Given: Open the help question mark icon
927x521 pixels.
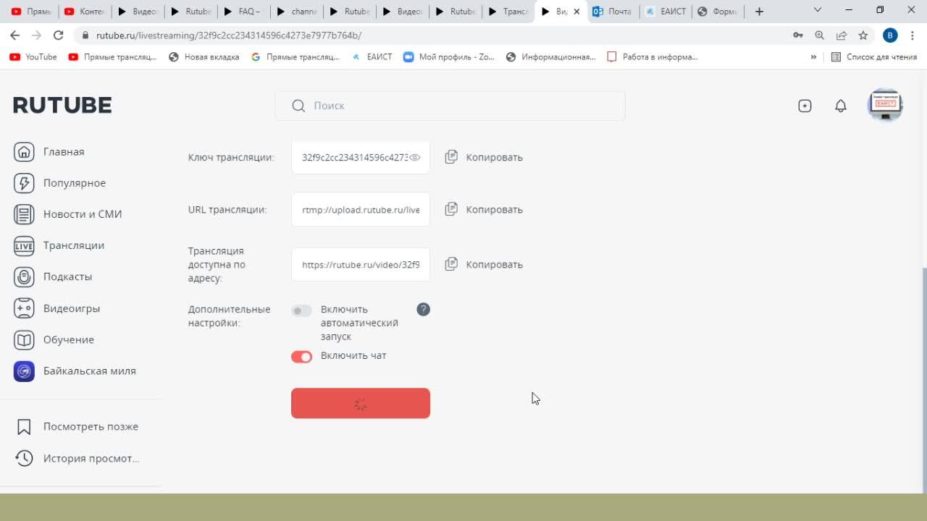Looking at the screenshot, I should tap(424, 310).
